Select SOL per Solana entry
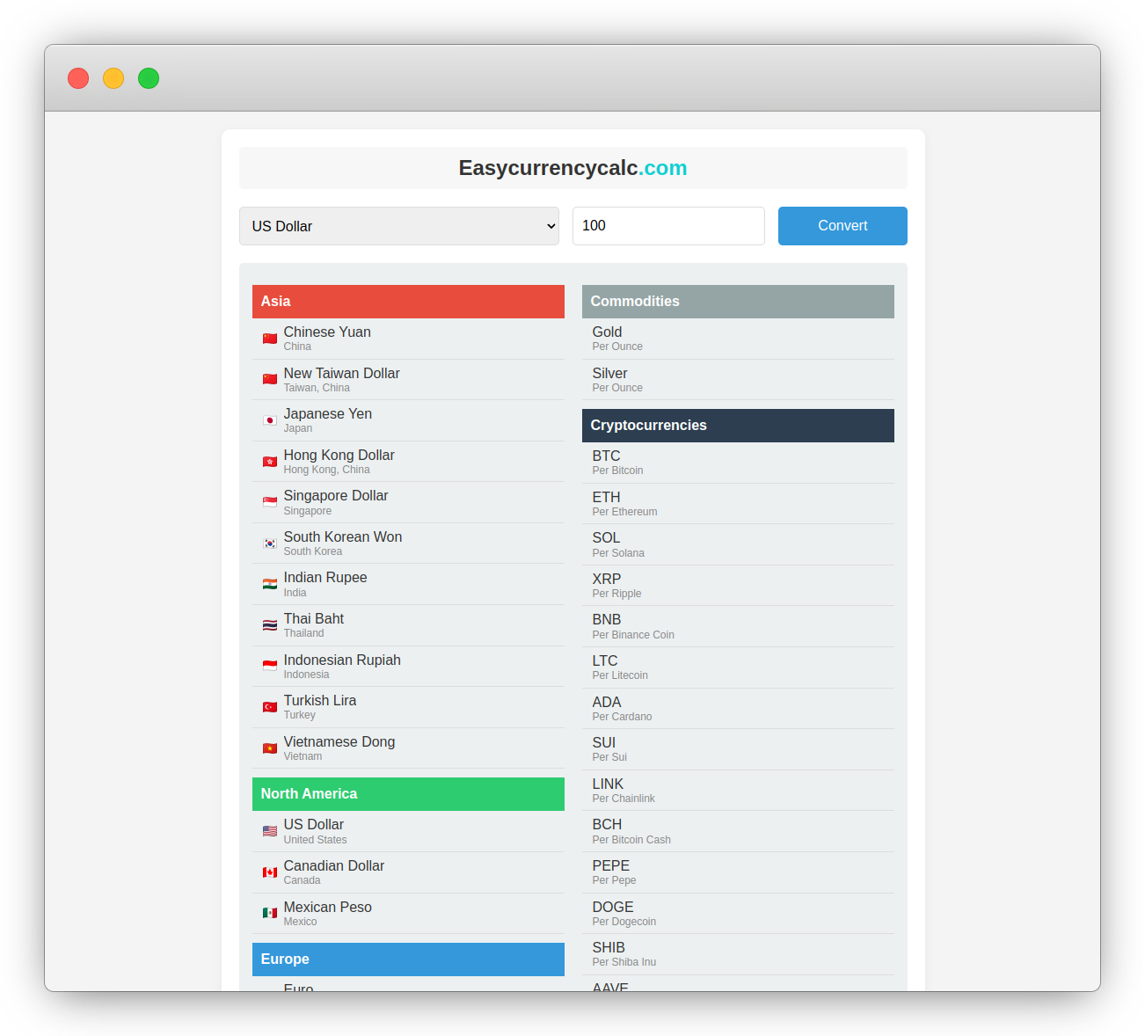 click(738, 544)
